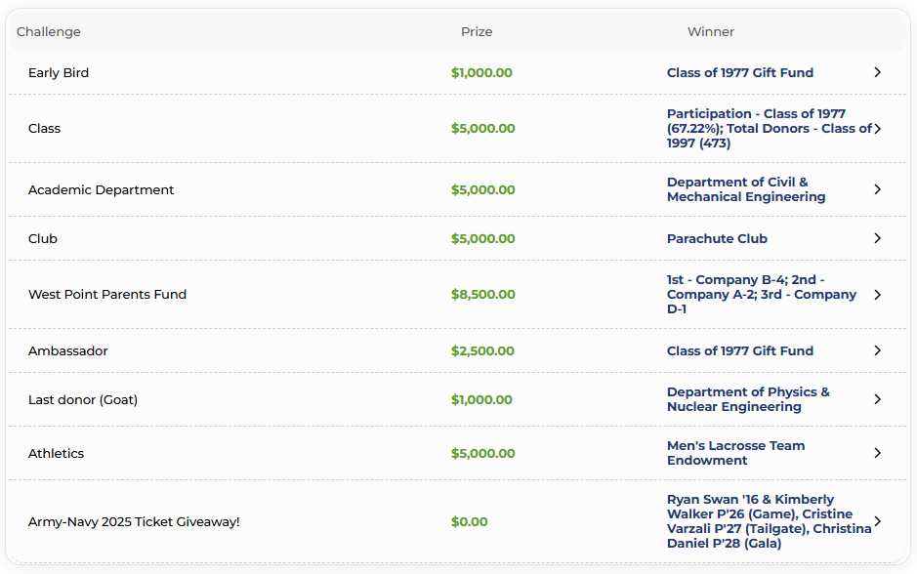
Task: Open the West Point Parents Fund chevron
Action: pos(877,295)
